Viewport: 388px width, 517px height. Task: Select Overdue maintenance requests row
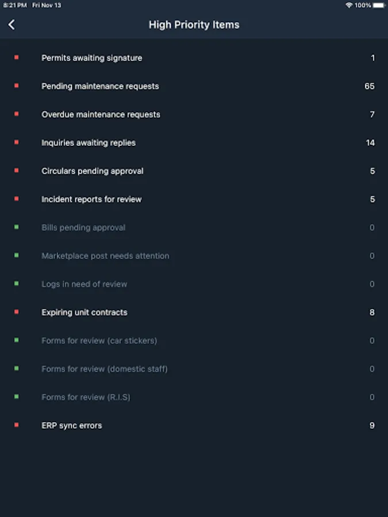click(101, 114)
